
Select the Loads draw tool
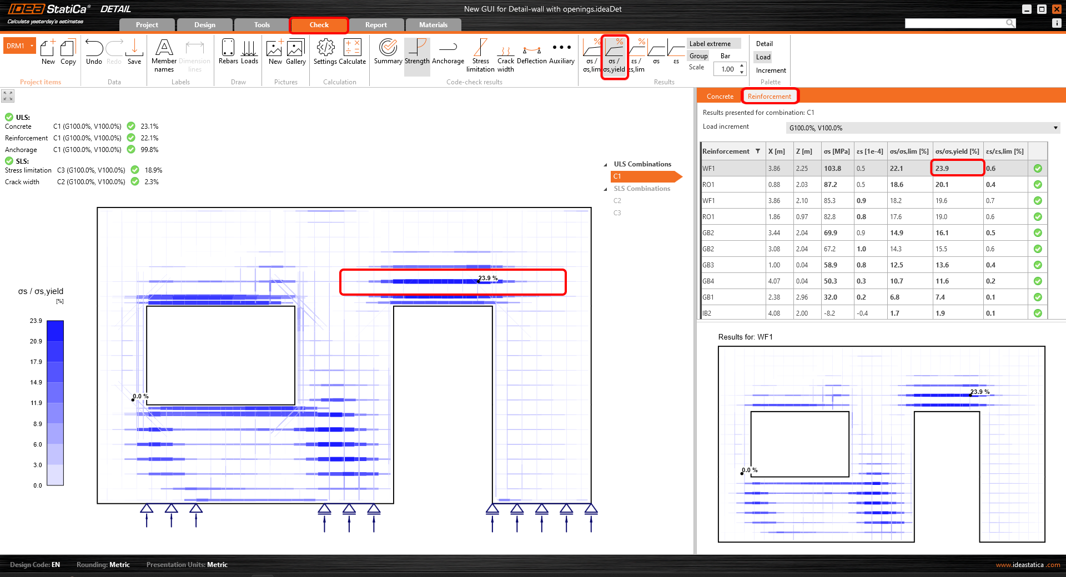pyautogui.click(x=249, y=52)
